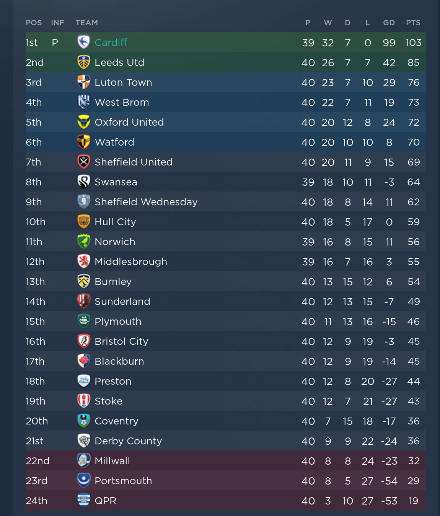Sort table by GD column header

[389, 23]
